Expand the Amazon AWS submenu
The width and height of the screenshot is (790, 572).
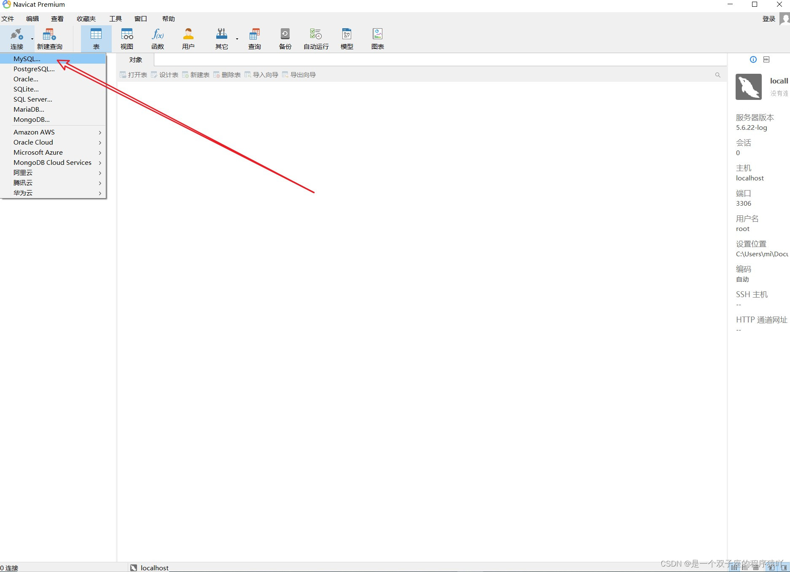click(53, 132)
